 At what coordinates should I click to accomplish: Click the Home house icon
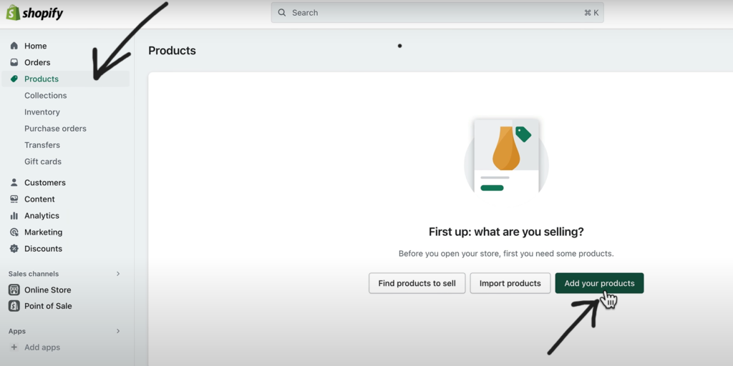point(14,46)
